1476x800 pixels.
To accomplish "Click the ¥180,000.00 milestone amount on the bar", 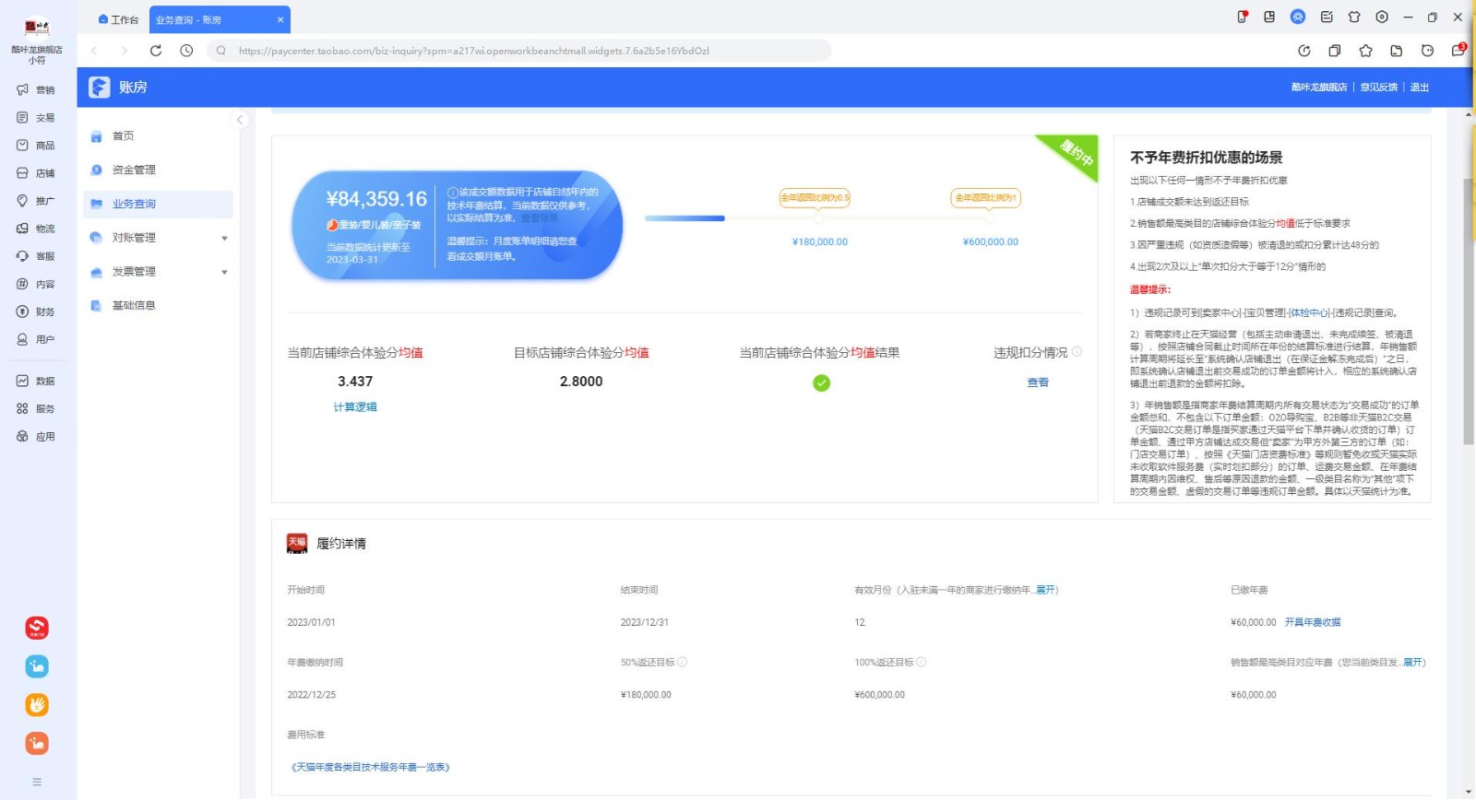I will point(820,242).
